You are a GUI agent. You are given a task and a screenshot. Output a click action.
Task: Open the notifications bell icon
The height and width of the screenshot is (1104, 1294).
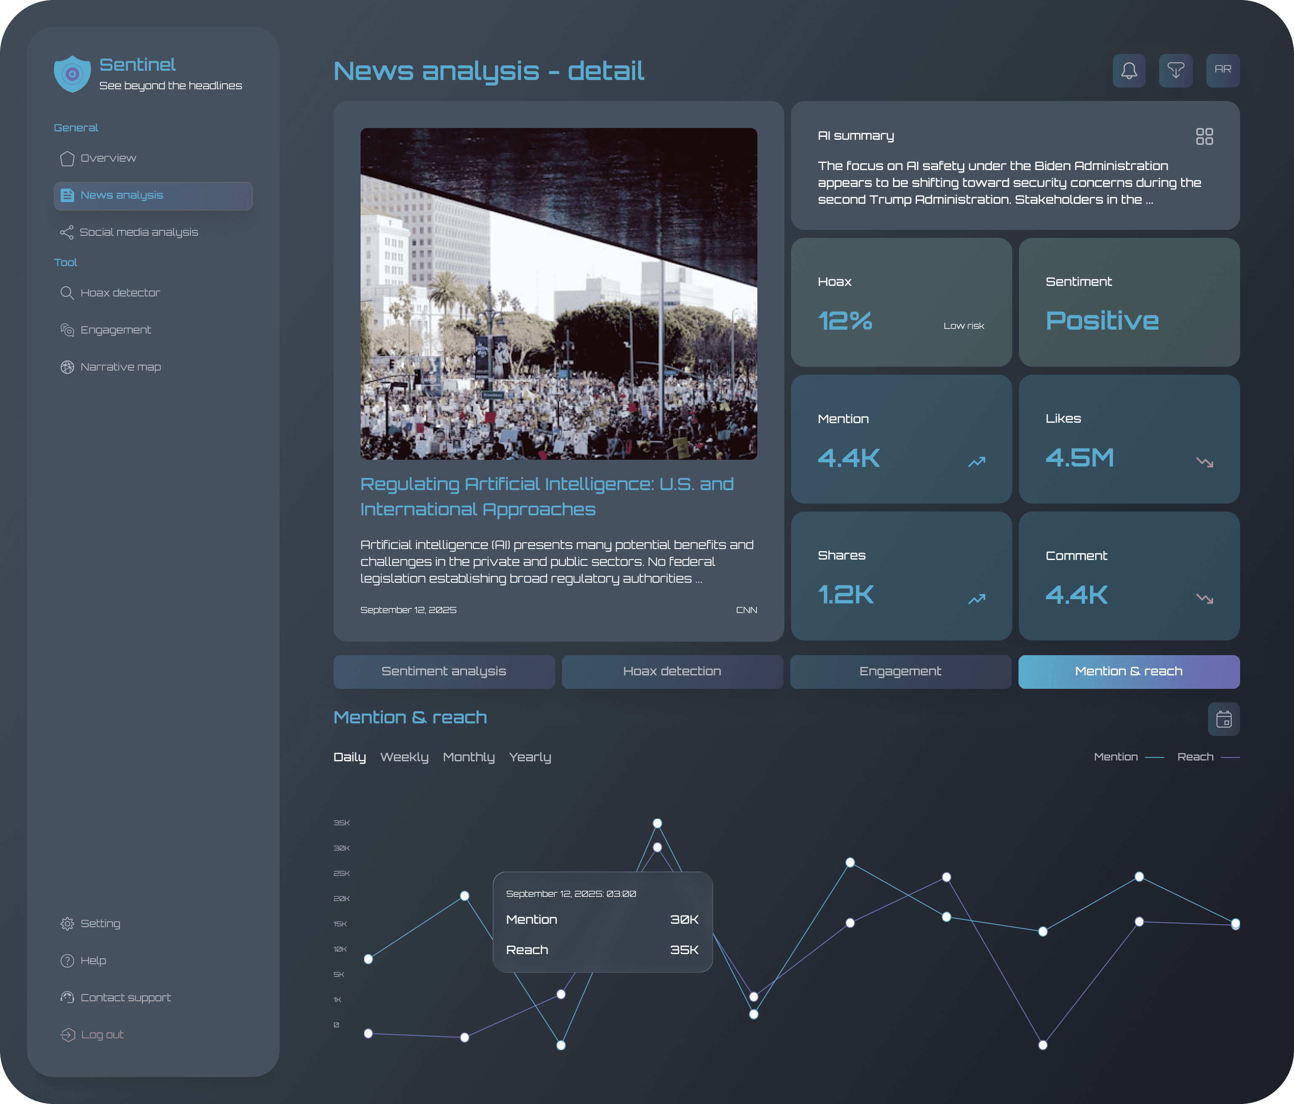(1128, 71)
